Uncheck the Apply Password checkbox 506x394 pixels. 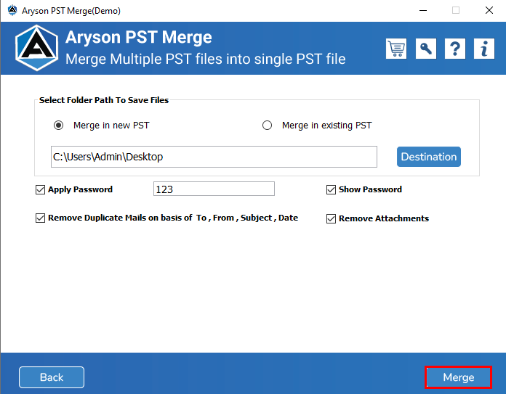tap(40, 189)
